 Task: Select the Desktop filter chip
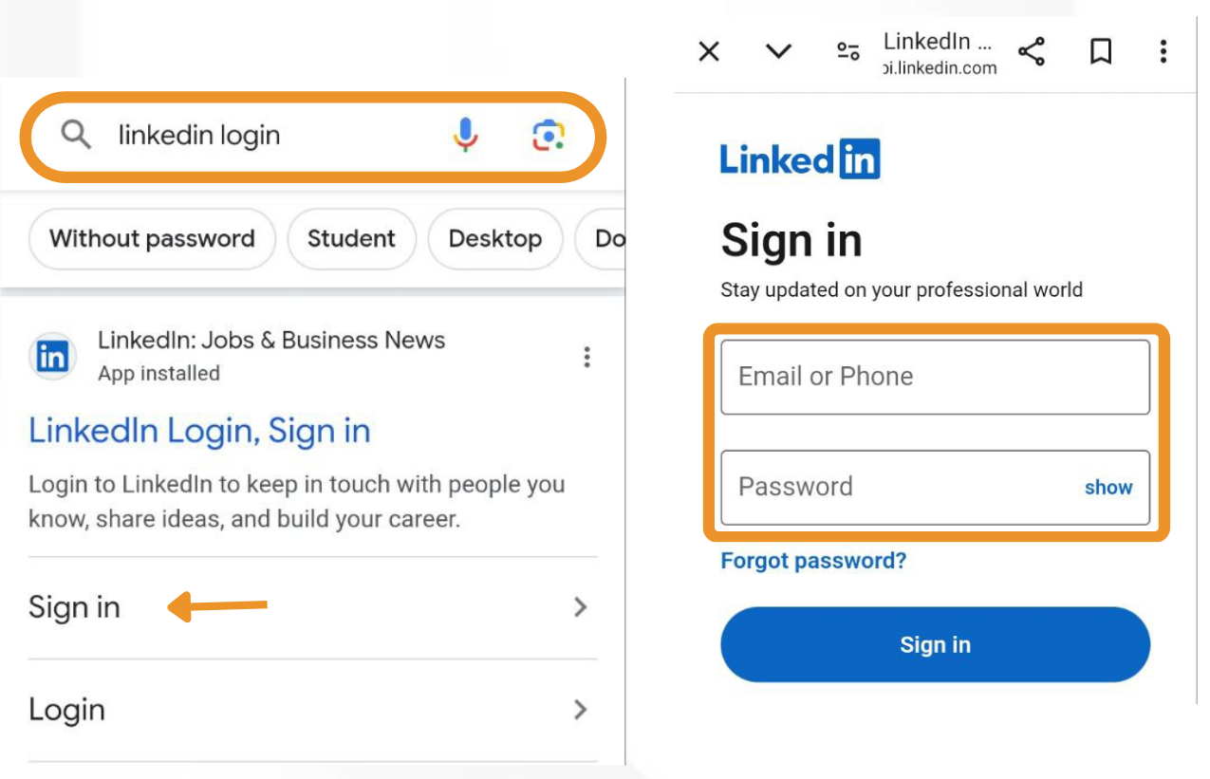click(495, 239)
